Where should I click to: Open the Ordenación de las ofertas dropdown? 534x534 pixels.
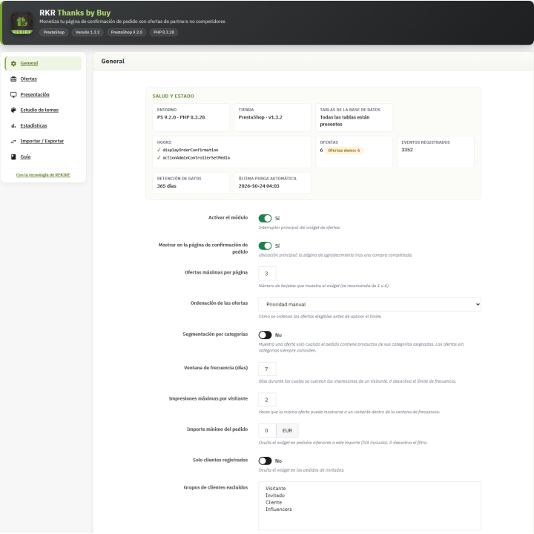coord(369,305)
